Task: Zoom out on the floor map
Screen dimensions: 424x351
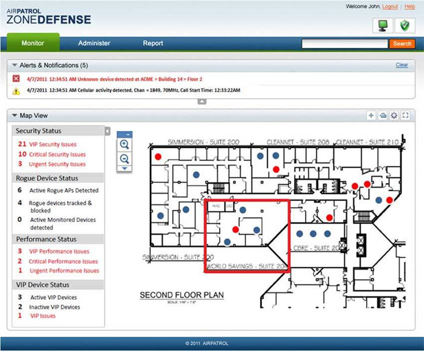Action: pos(124,159)
